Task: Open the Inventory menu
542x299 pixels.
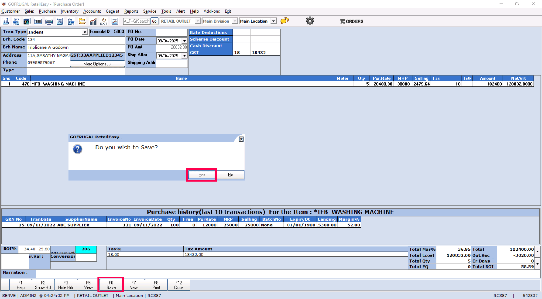Action: click(69, 11)
